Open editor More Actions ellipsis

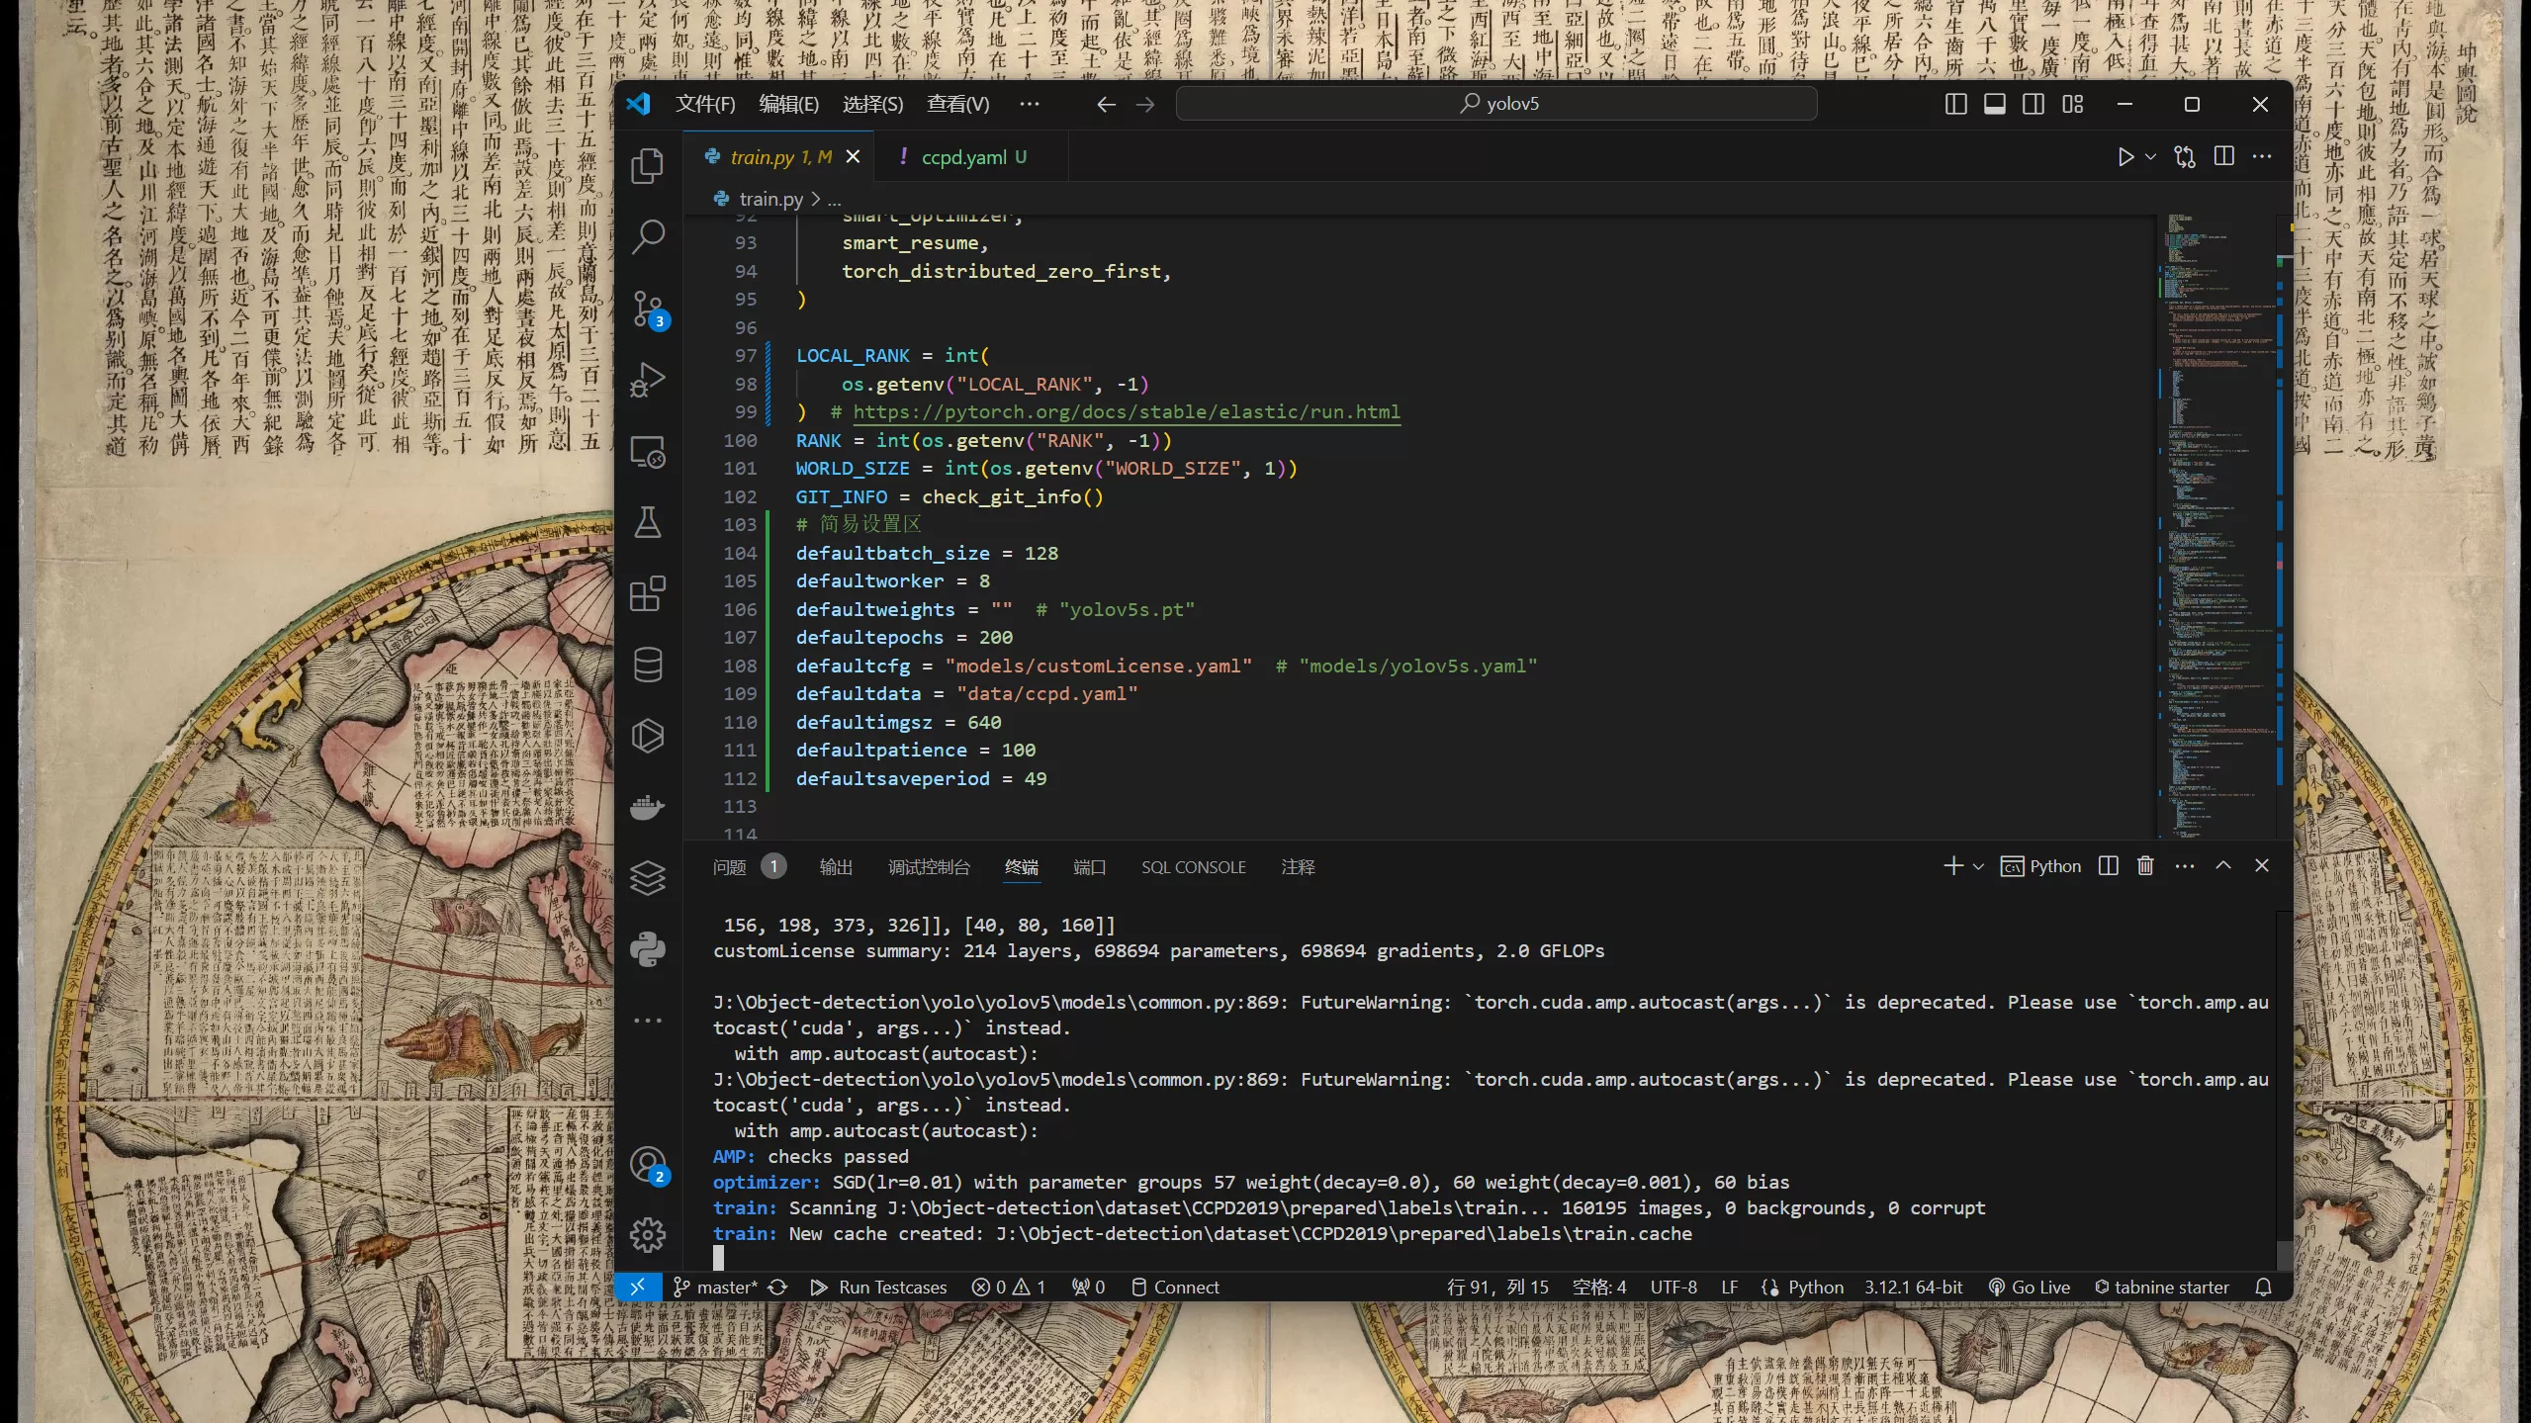click(2262, 156)
